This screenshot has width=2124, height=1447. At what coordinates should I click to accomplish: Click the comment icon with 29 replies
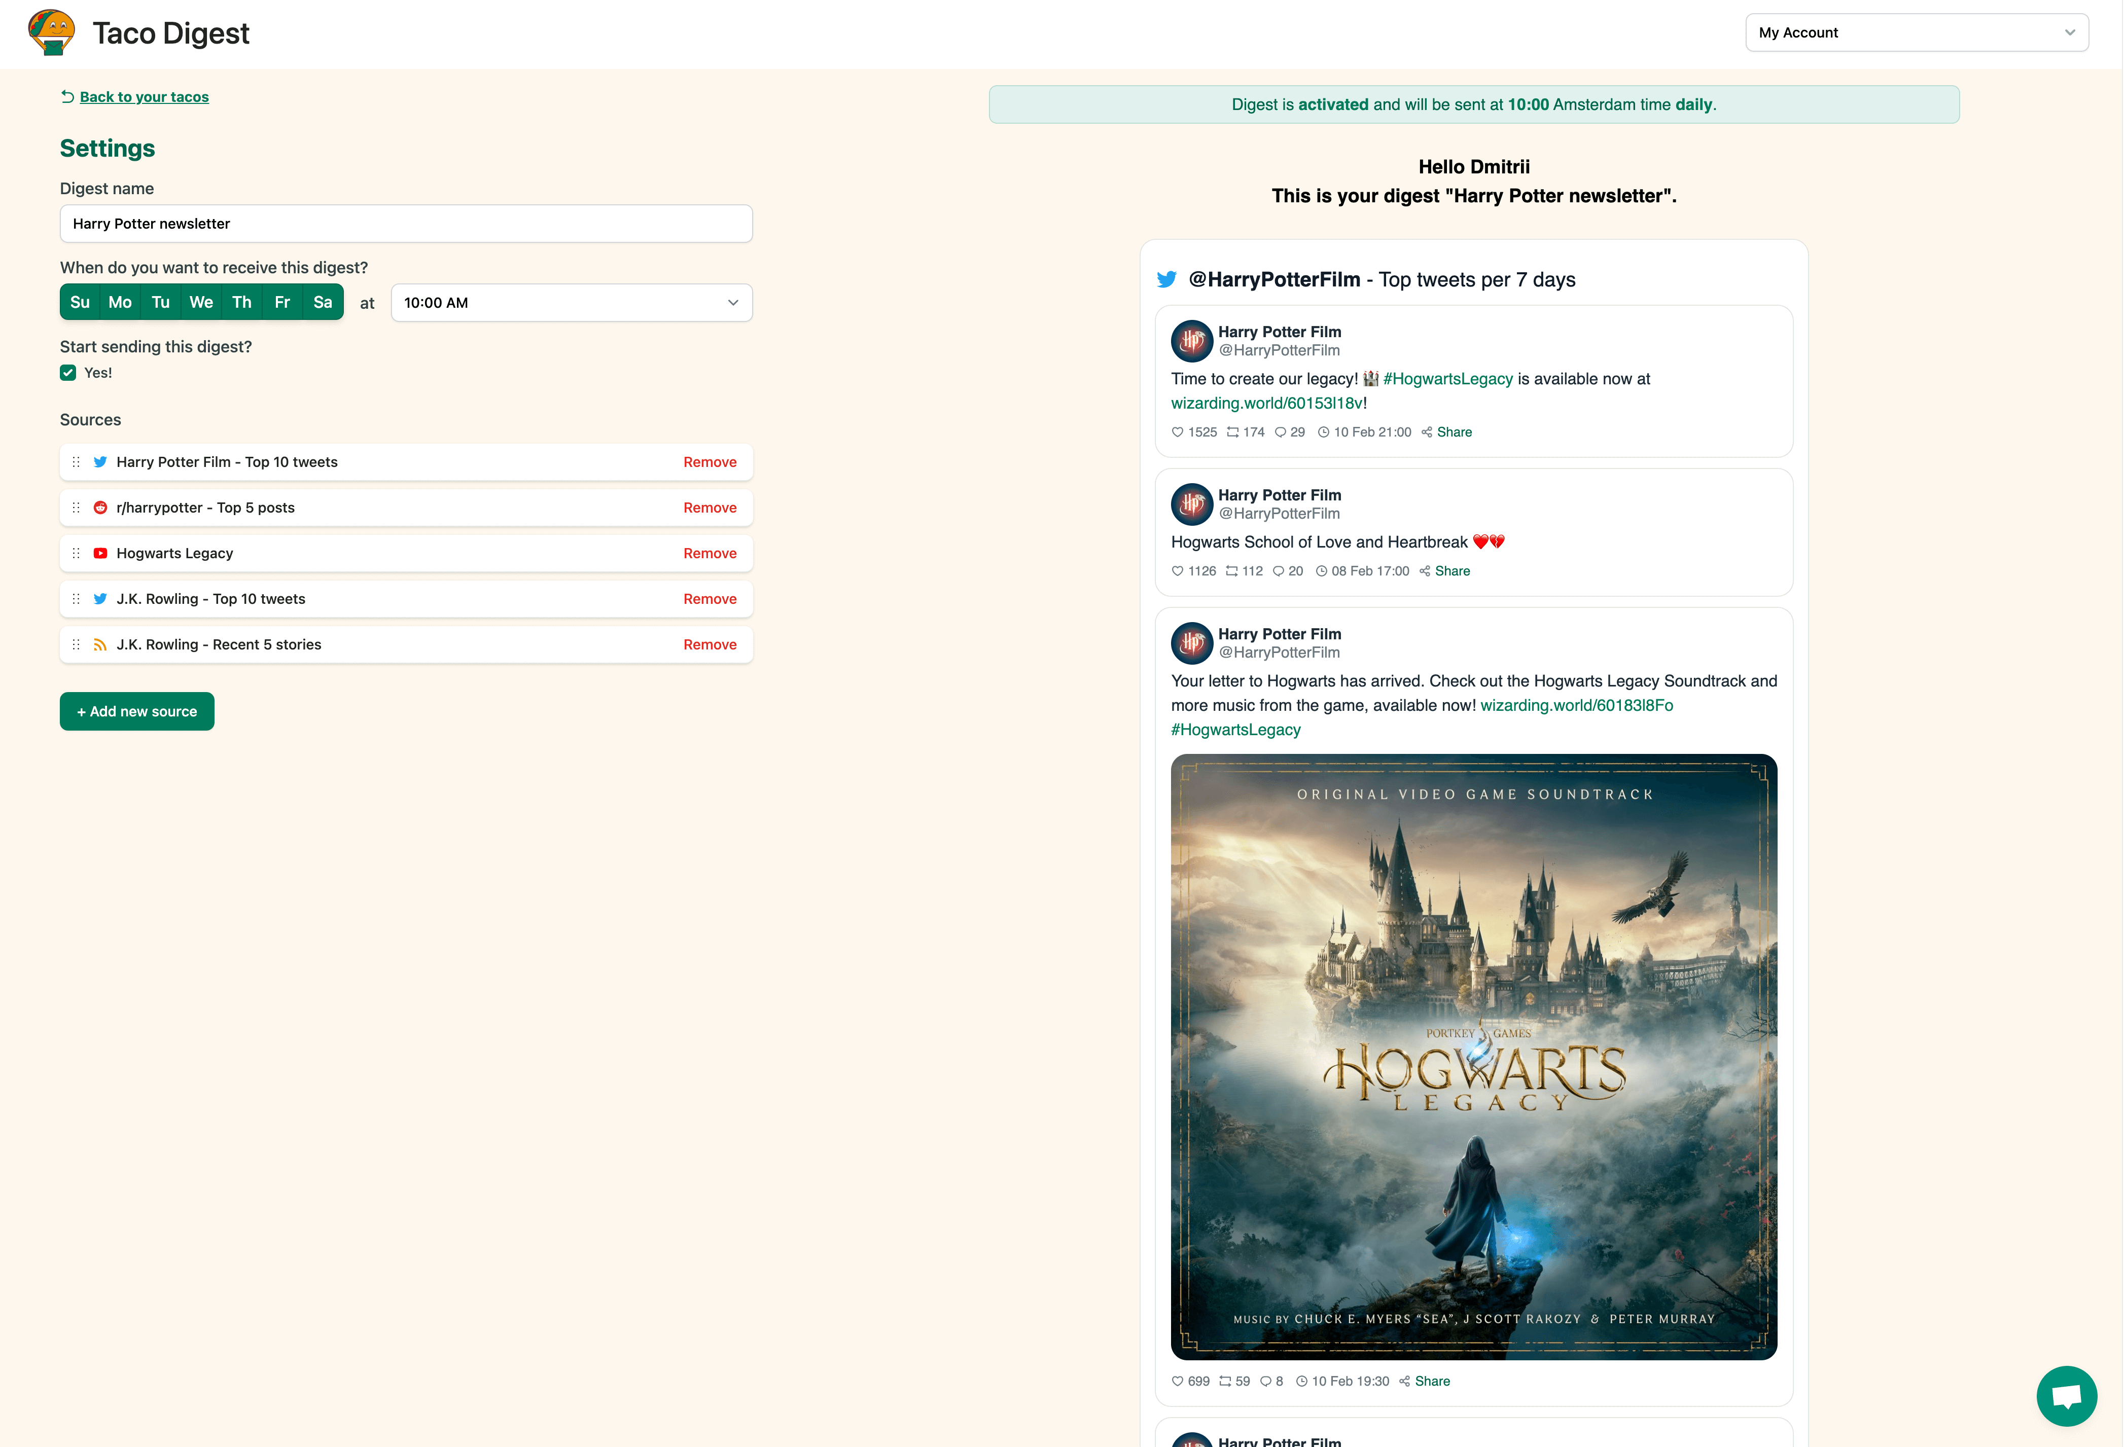tap(1281, 432)
